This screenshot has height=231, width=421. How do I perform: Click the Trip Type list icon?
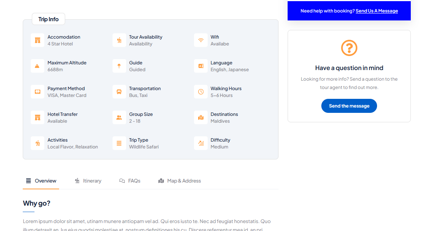pyautogui.click(x=119, y=143)
